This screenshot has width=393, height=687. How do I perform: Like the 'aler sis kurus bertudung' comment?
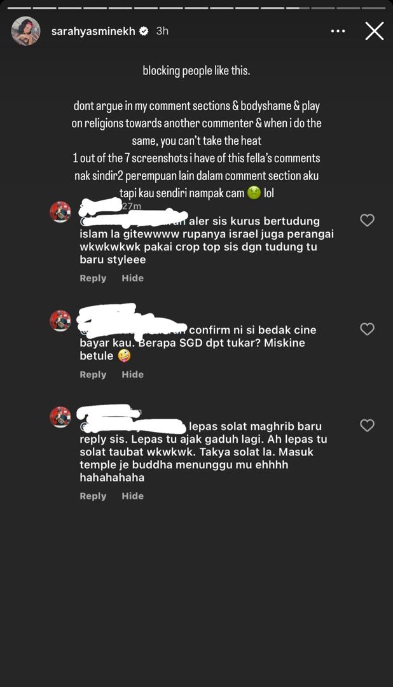tap(367, 220)
